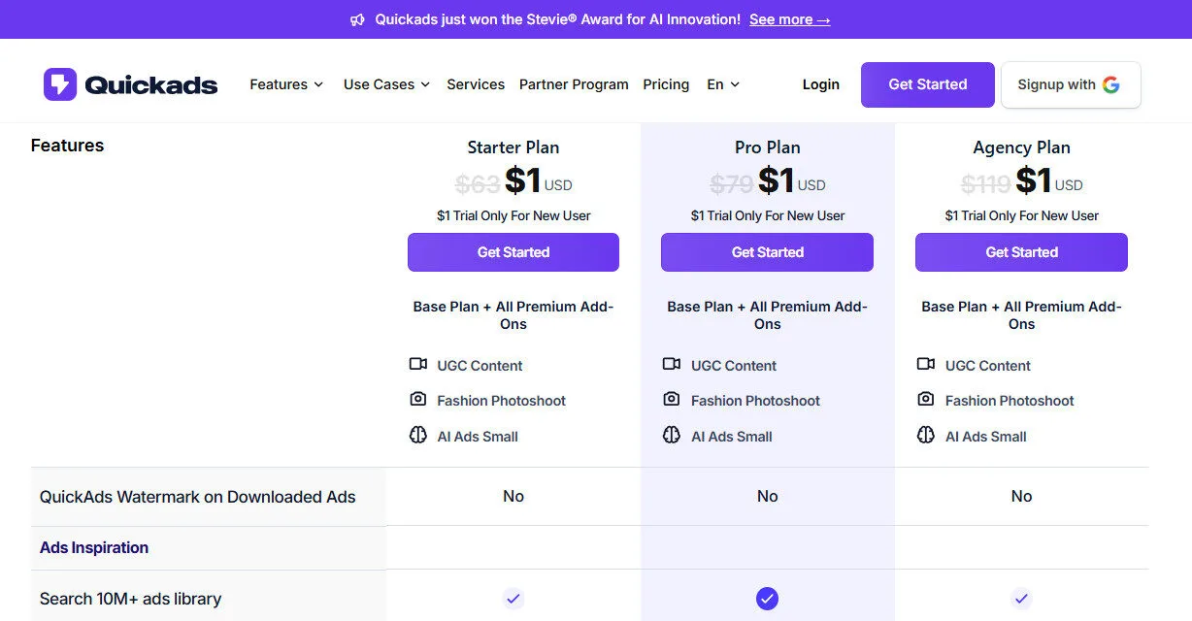Viewport: 1192px width, 621px height.
Task: Follow the See more link in the banner
Action: [789, 18]
